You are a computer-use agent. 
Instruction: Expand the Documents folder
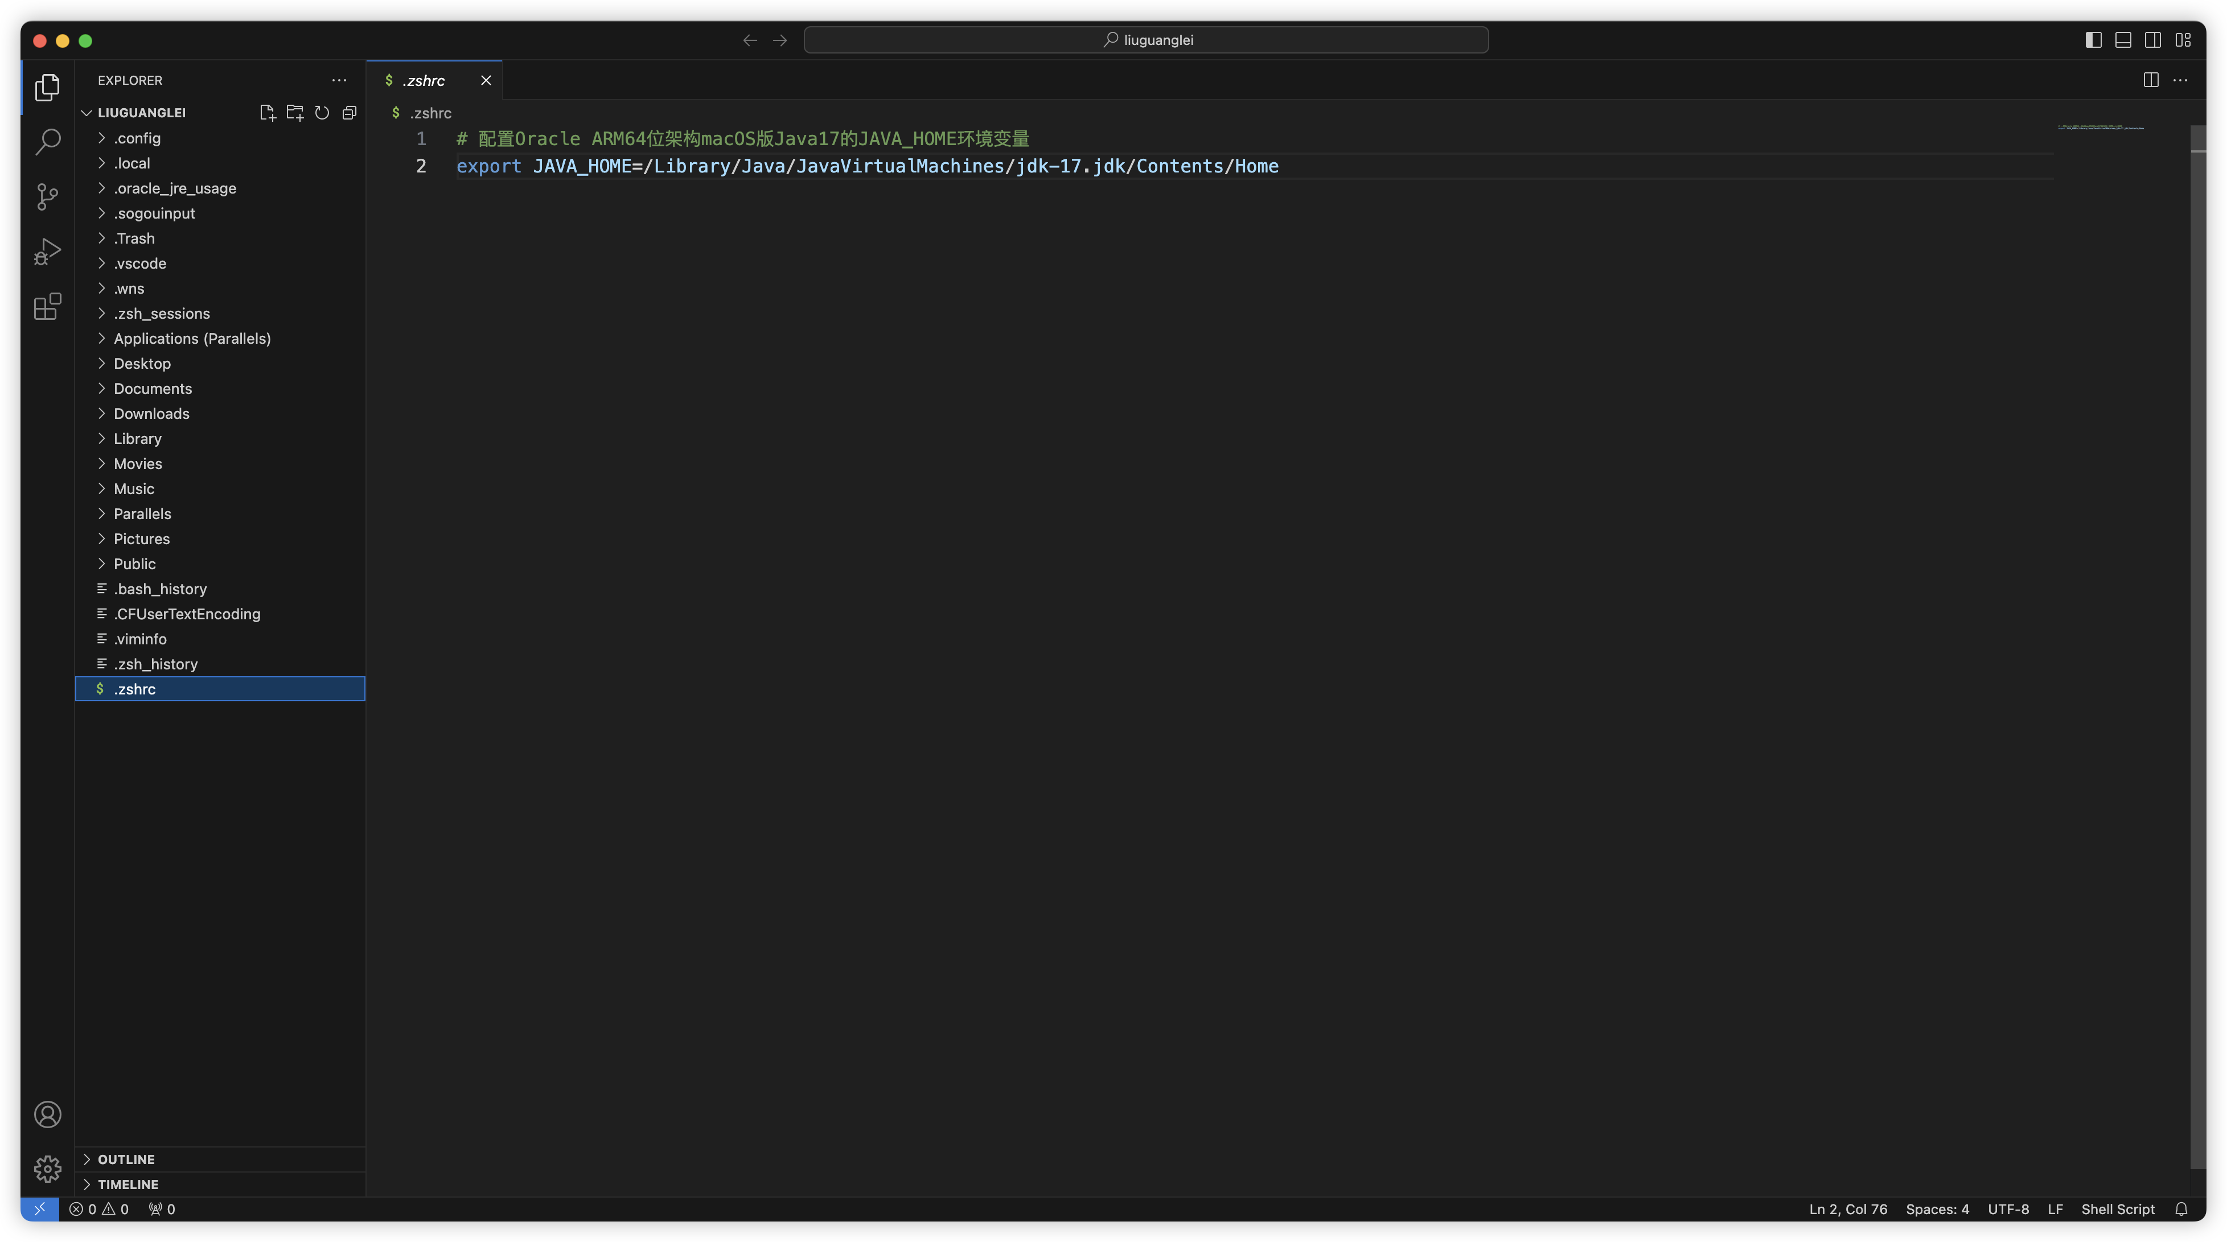point(152,388)
